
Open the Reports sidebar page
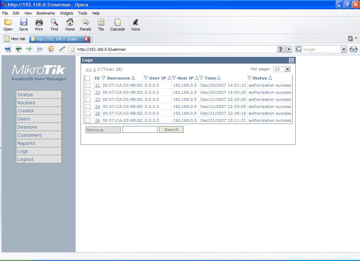point(39,143)
